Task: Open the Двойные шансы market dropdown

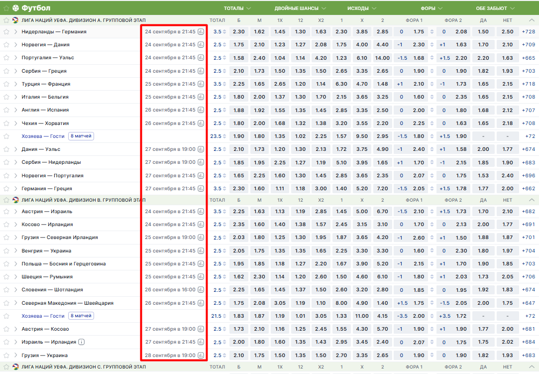Action: pyautogui.click(x=300, y=8)
